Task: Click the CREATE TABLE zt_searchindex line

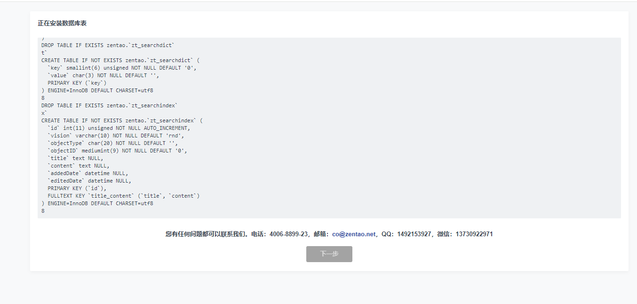Action: pos(122,120)
